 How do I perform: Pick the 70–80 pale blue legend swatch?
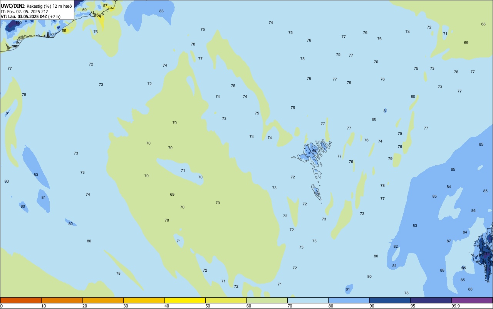click(308, 300)
